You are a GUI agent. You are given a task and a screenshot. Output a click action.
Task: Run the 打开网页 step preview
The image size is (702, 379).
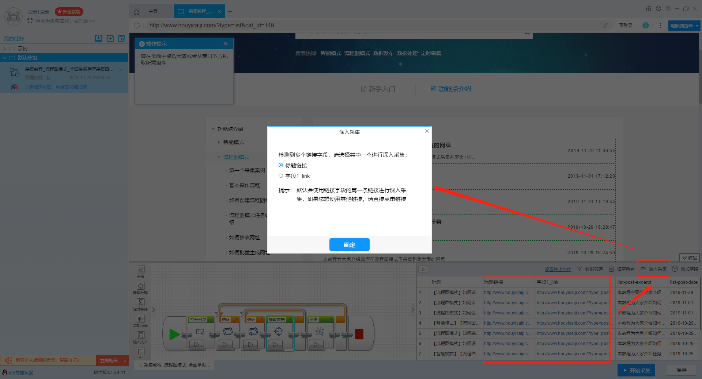coord(196,344)
